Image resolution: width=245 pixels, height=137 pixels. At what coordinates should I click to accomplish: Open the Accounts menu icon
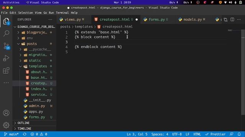pyautogui.click(x=6, y=113)
